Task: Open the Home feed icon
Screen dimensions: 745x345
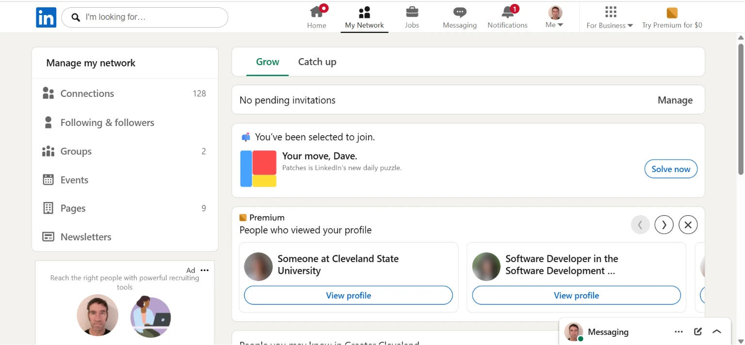Action: pos(317,12)
